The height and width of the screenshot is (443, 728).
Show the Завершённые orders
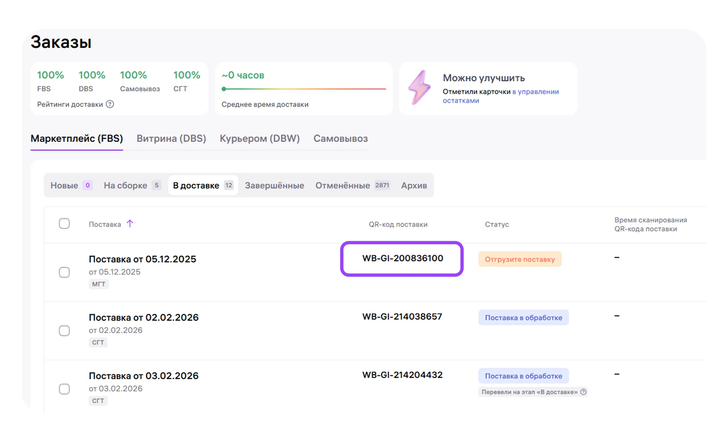pyautogui.click(x=274, y=185)
